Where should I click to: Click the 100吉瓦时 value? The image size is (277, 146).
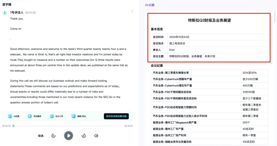[249, 142]
